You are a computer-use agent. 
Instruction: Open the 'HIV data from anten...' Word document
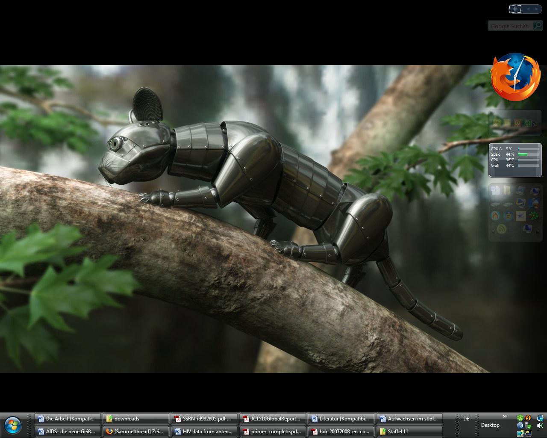(x=204, y=432)
